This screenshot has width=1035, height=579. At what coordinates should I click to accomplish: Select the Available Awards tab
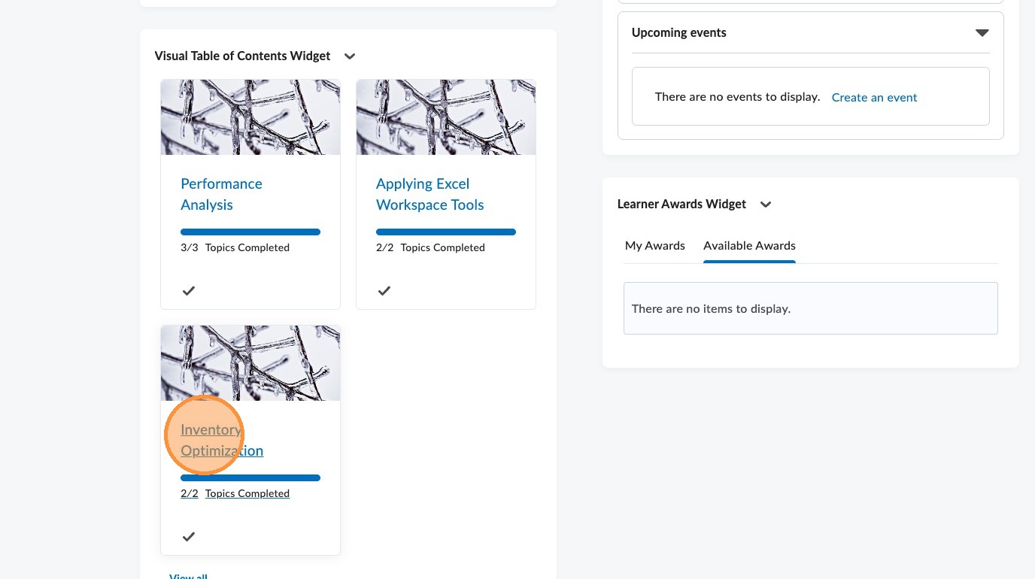click(749, 246)
